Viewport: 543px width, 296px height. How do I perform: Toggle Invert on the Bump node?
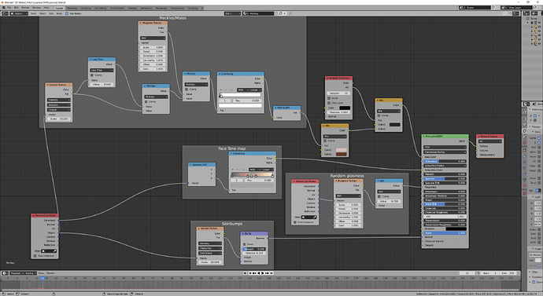coord(245,244)
